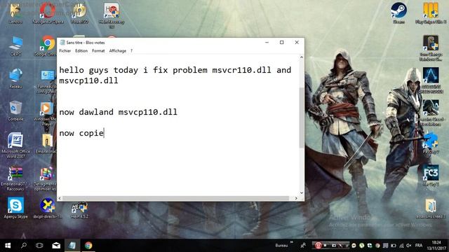Open the Fichier menu in Bloc-notes
Image resolution: width=449 pixels, height=252 pixels.
(x=65, y=51)
